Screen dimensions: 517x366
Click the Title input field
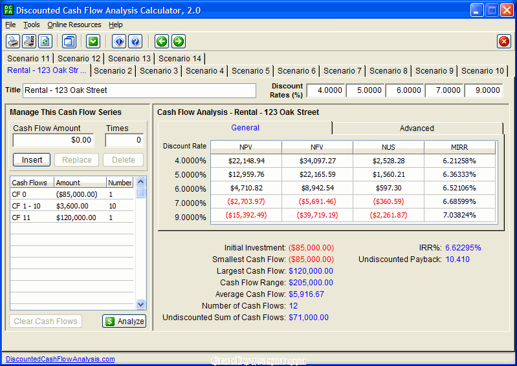tap(140, 90)
